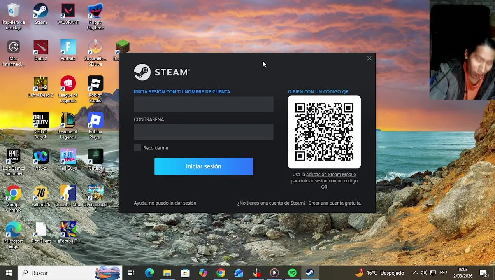Select the VALORANT desktop shortcut
This screenshot has width=495, height=280.
pos(68,14)
